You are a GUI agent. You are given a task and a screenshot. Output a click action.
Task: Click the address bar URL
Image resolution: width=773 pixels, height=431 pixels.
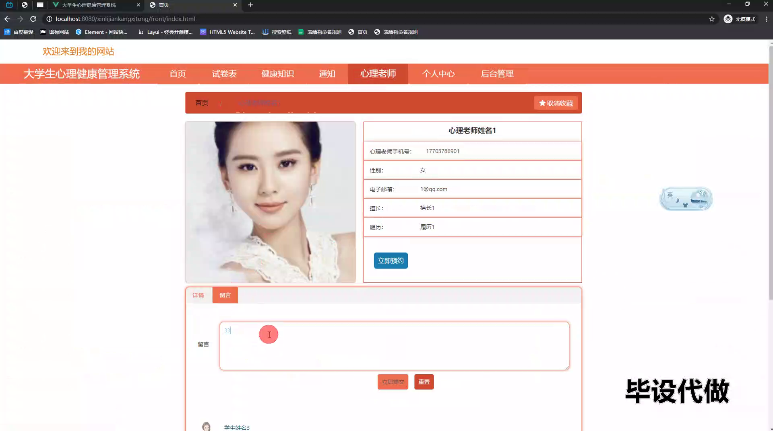pyautogui.click(x=125, y=19)
